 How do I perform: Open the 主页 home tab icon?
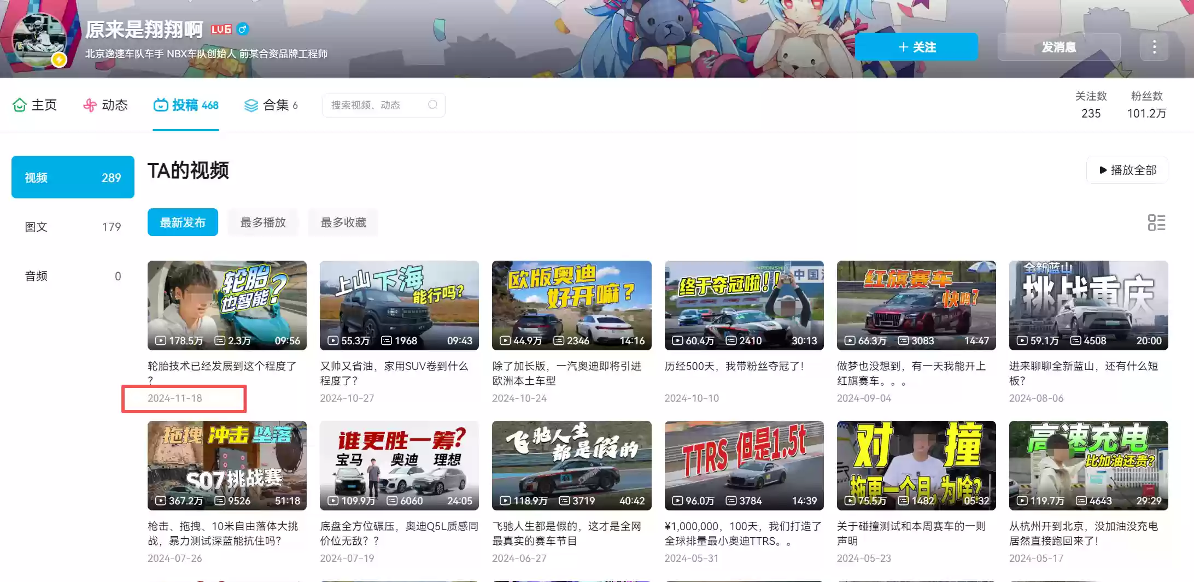click(x=20, y=105)
